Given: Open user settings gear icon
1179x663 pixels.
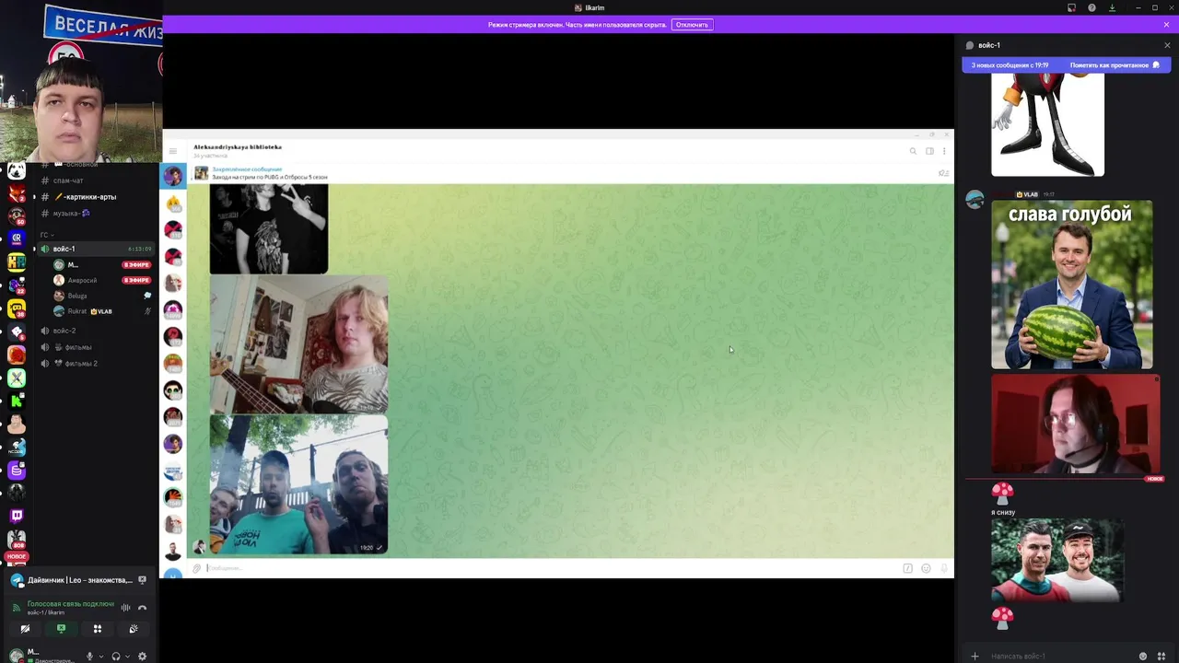Looking at the screenshot, I should click(142, 657).
